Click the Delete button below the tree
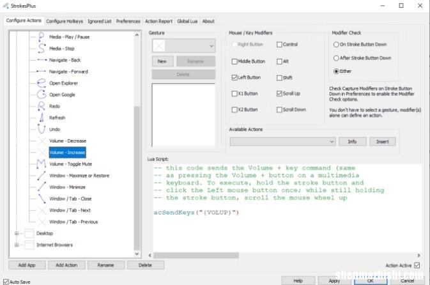This screenshot has width=430, height=285. [x=145, y=265]
